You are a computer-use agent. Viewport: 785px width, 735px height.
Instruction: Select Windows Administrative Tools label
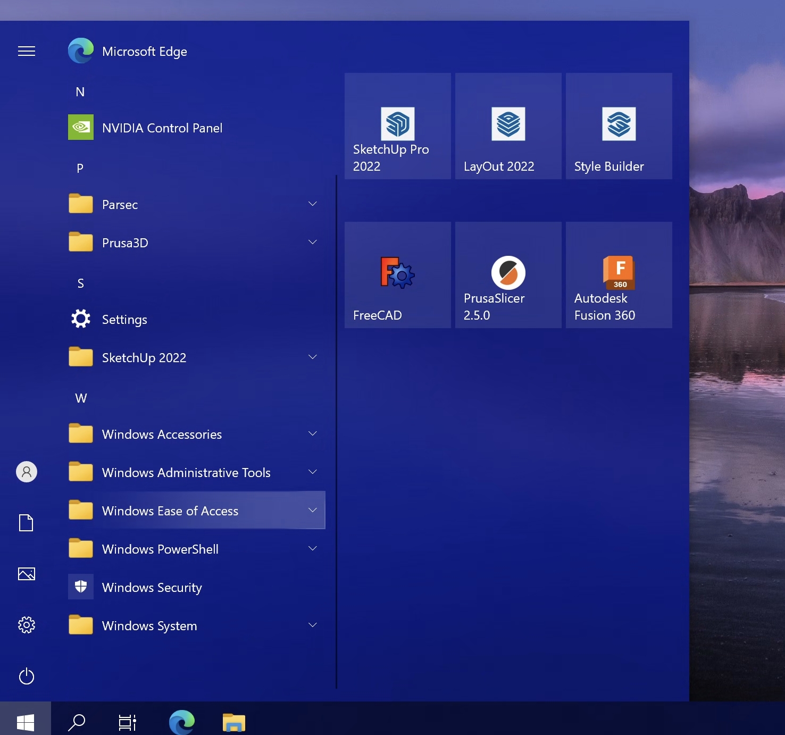pos(186,473)
